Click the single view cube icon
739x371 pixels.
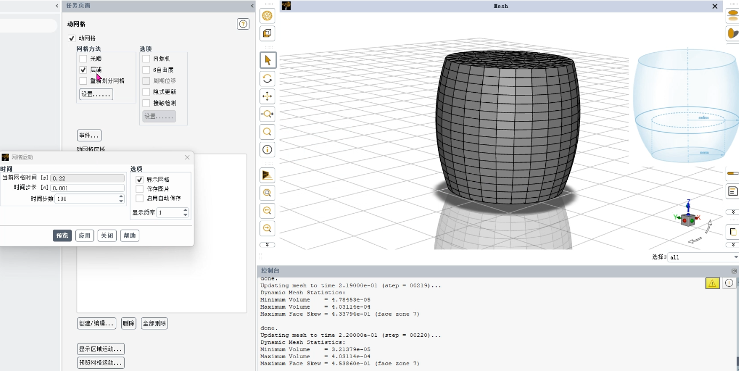pyautogui.click(x=267, y=33)
